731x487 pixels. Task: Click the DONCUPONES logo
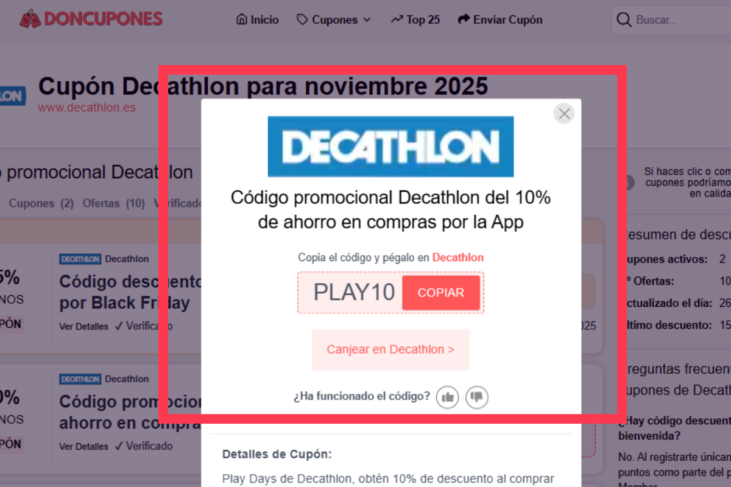point(91,19)
